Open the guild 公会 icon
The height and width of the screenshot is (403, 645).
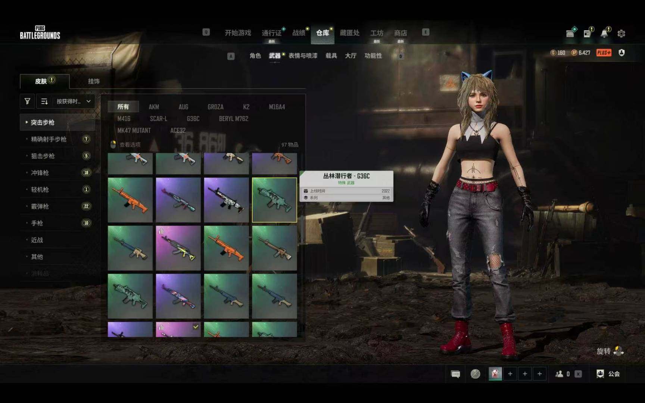pos(600,374)
